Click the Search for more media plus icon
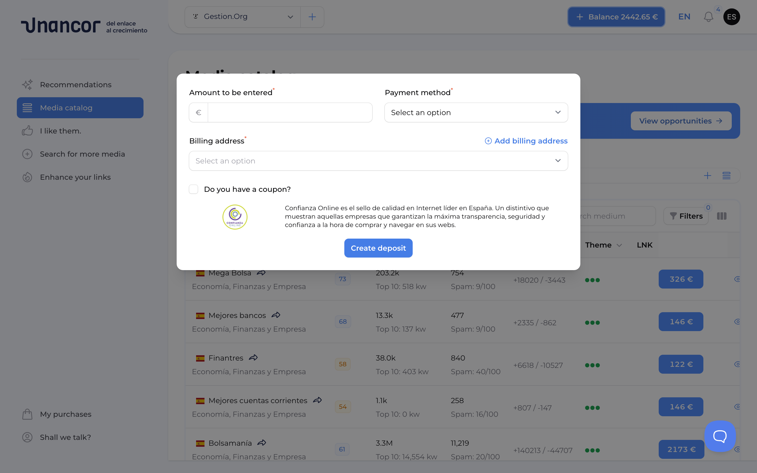The height and width of the screenshot is (473, 757). tap(27, 154)
